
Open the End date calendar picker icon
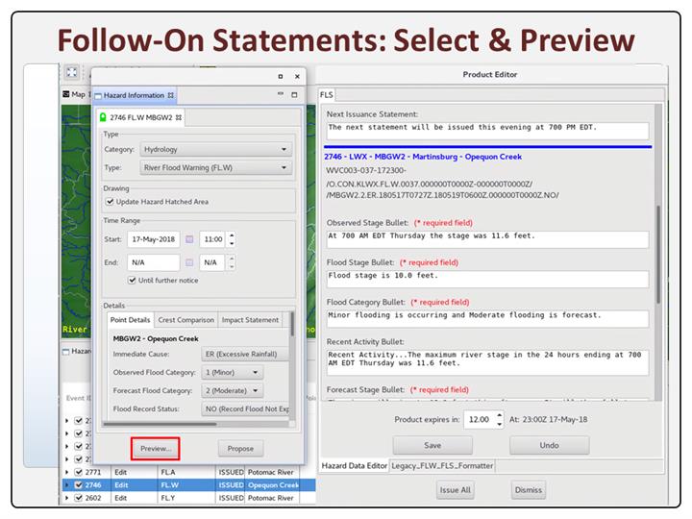[x=189, y=262]
